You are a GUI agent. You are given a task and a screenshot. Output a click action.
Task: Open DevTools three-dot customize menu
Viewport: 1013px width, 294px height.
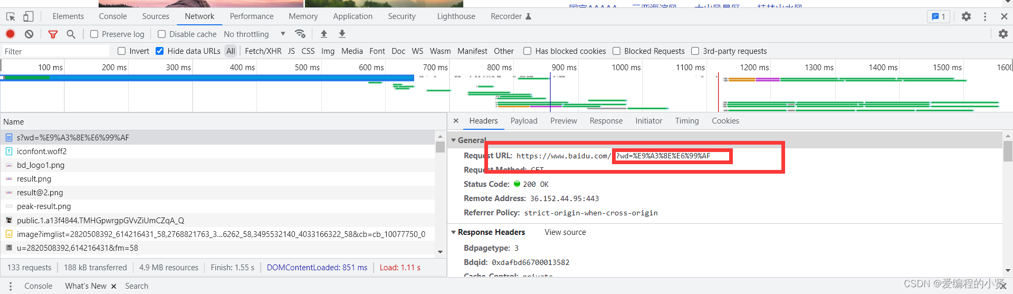pos(985,16)
